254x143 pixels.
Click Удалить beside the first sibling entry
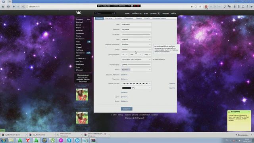(x=172, y=83)
